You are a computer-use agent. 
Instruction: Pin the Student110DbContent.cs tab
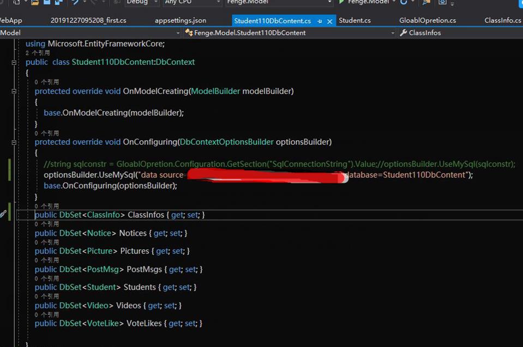coord(320,21)
